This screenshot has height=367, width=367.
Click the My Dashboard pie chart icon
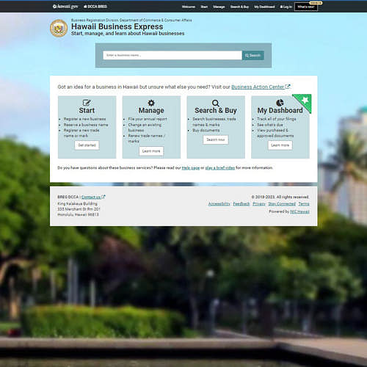(x=280, y=103)
